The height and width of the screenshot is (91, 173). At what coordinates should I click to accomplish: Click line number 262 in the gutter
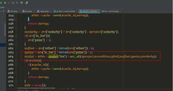11,48
